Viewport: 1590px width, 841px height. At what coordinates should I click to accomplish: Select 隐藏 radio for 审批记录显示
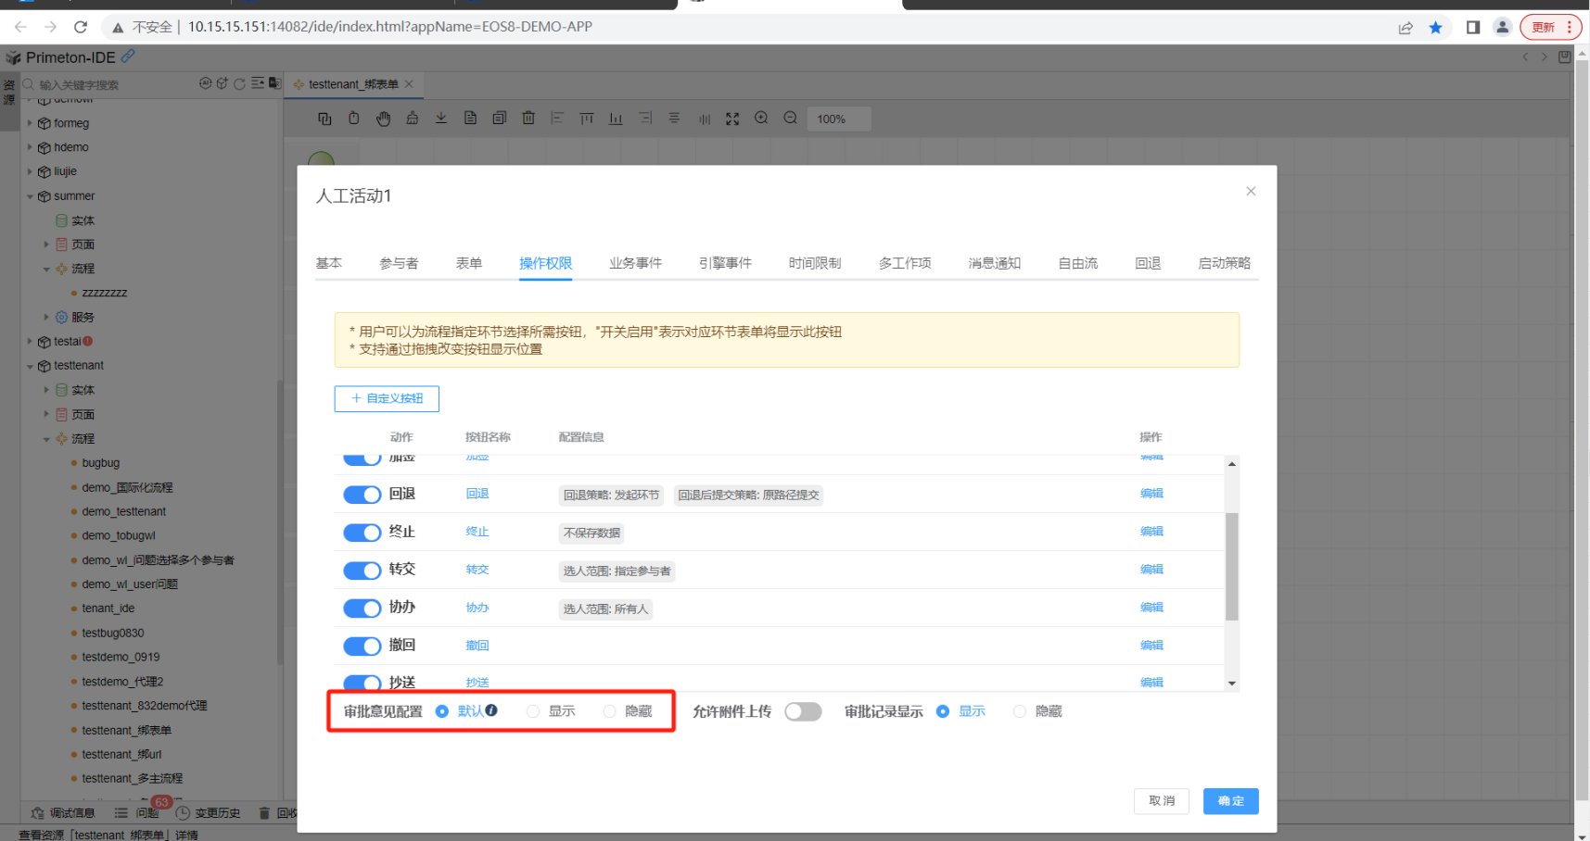[1020, 711]
